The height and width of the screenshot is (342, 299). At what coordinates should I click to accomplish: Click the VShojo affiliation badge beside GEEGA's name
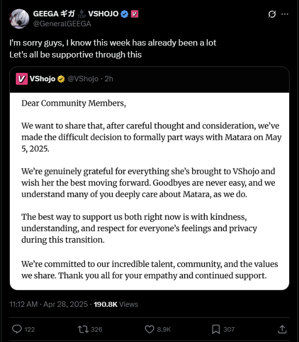tap(134, 14)
